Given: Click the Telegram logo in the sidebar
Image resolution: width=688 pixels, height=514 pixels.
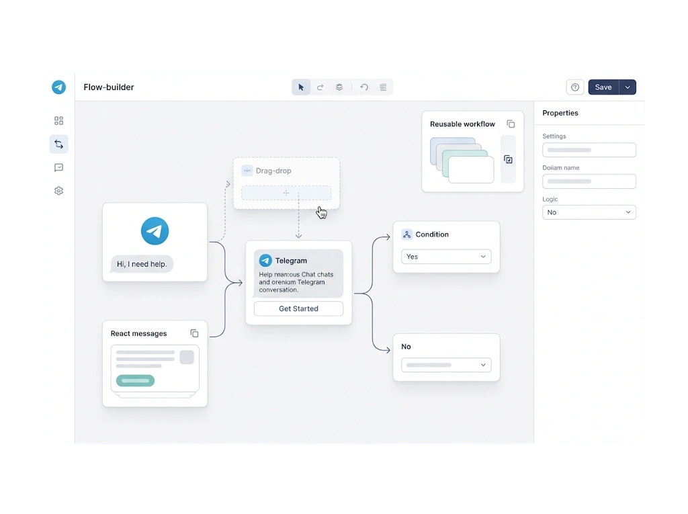Looking at the screenshot, I should (x=59, y=87).
